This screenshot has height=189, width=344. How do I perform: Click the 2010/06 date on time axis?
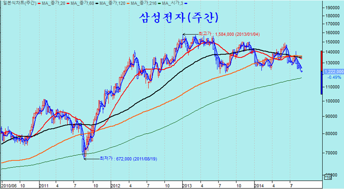pyautogui.click(x=8, y=185)
